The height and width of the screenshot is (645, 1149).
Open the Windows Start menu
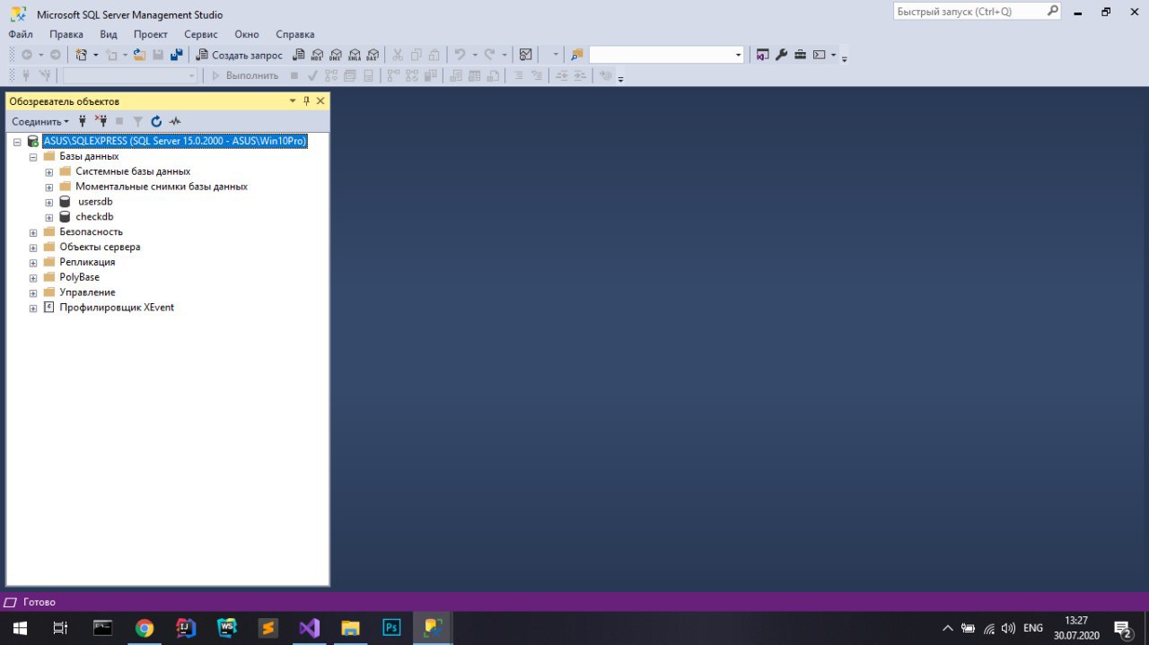20,628
